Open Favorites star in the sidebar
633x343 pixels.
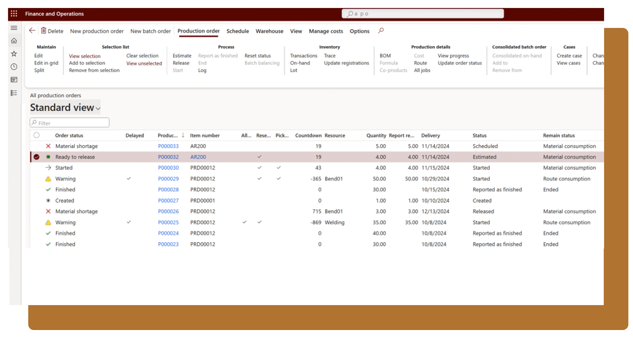[x=14, y=54]
